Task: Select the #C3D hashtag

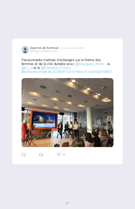Action: tap(53, 72)
